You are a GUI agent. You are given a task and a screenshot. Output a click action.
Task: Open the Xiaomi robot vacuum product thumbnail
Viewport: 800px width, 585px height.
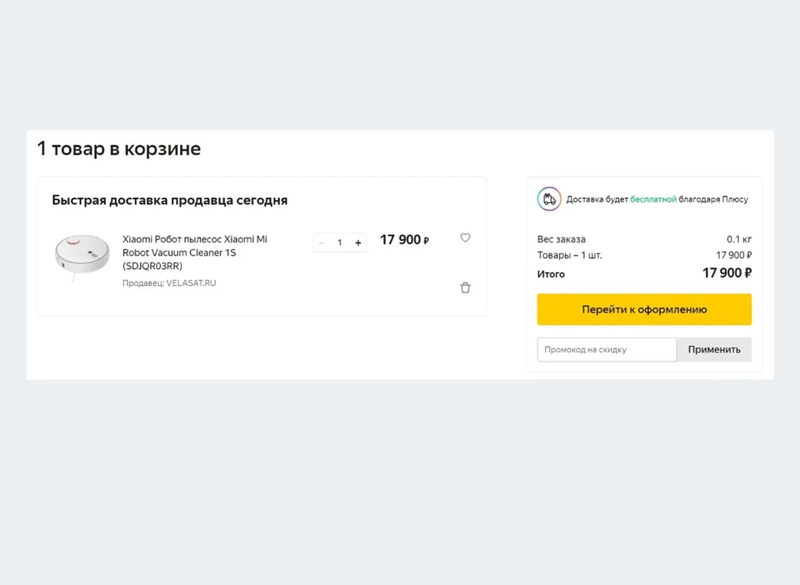(82, 257)
